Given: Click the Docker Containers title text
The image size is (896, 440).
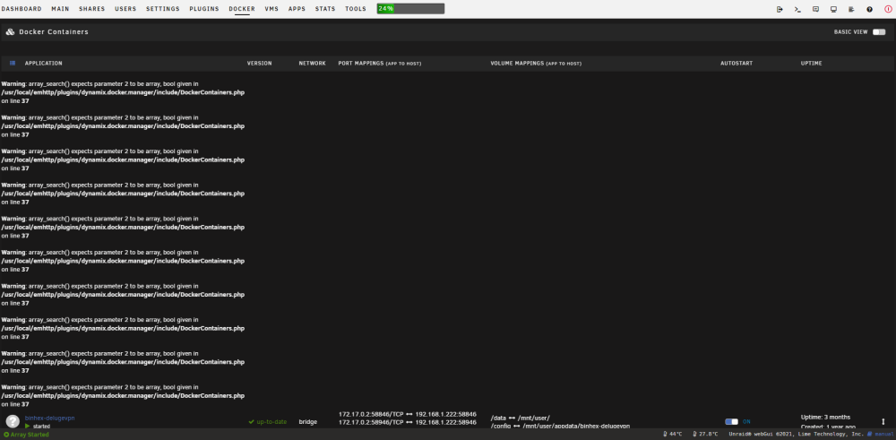Looking at the screenshot, I should (54, 32).
